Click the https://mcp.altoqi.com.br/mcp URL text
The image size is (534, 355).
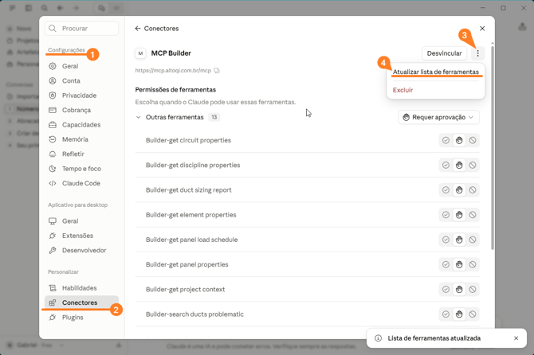click(x=173, y=70)
